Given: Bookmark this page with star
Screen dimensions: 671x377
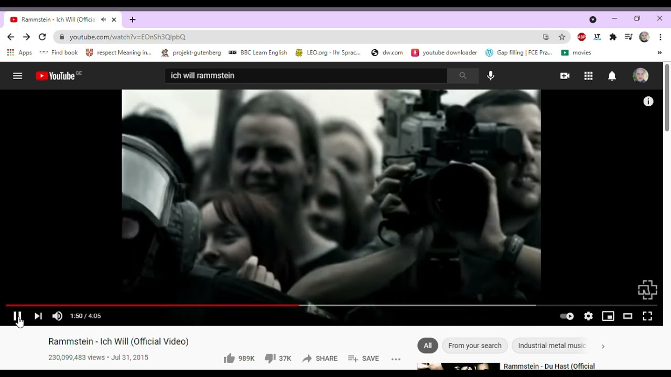Looking at the screenshot, I should (562, 37).
